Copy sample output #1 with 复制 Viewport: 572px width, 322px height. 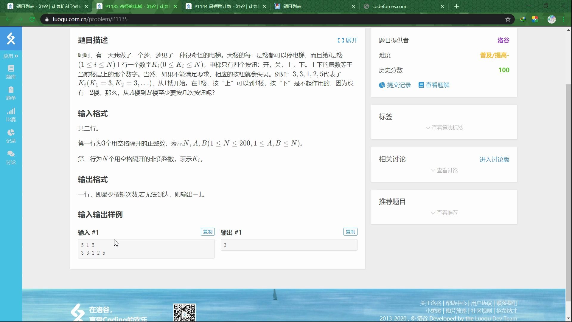click(350, 232)
